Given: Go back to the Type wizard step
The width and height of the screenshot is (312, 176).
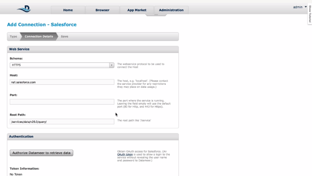Looking at the screenshot, I should pyautogui.click(x=13, y=37).
